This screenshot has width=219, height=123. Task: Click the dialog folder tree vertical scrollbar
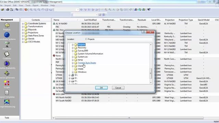pyautogui.click(x=151, y=64)
